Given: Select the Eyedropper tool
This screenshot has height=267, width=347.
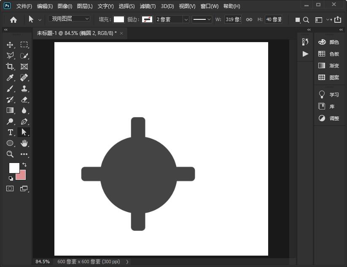Looking at the screenshot, I should coord(10,77).
